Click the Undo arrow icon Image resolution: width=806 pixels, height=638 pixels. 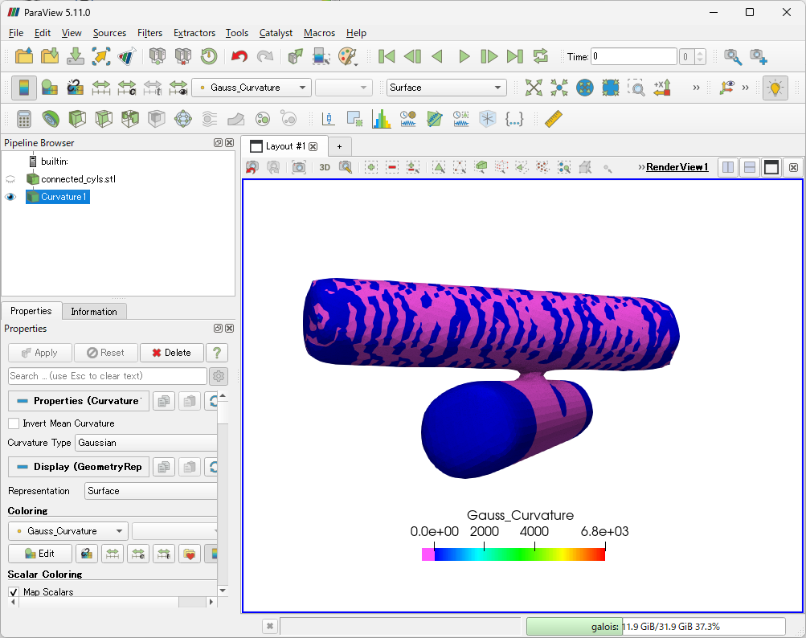pyautogui.click(x=239, y=56)
